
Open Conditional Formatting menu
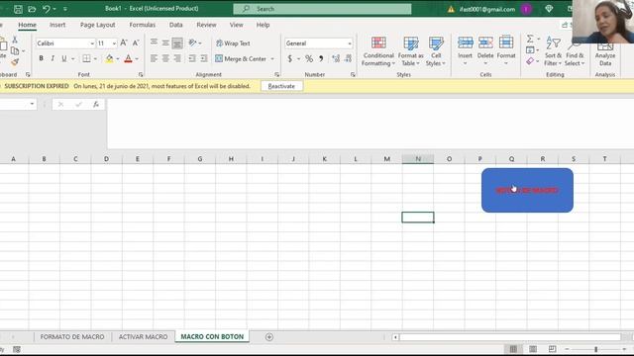pos(378,51)
